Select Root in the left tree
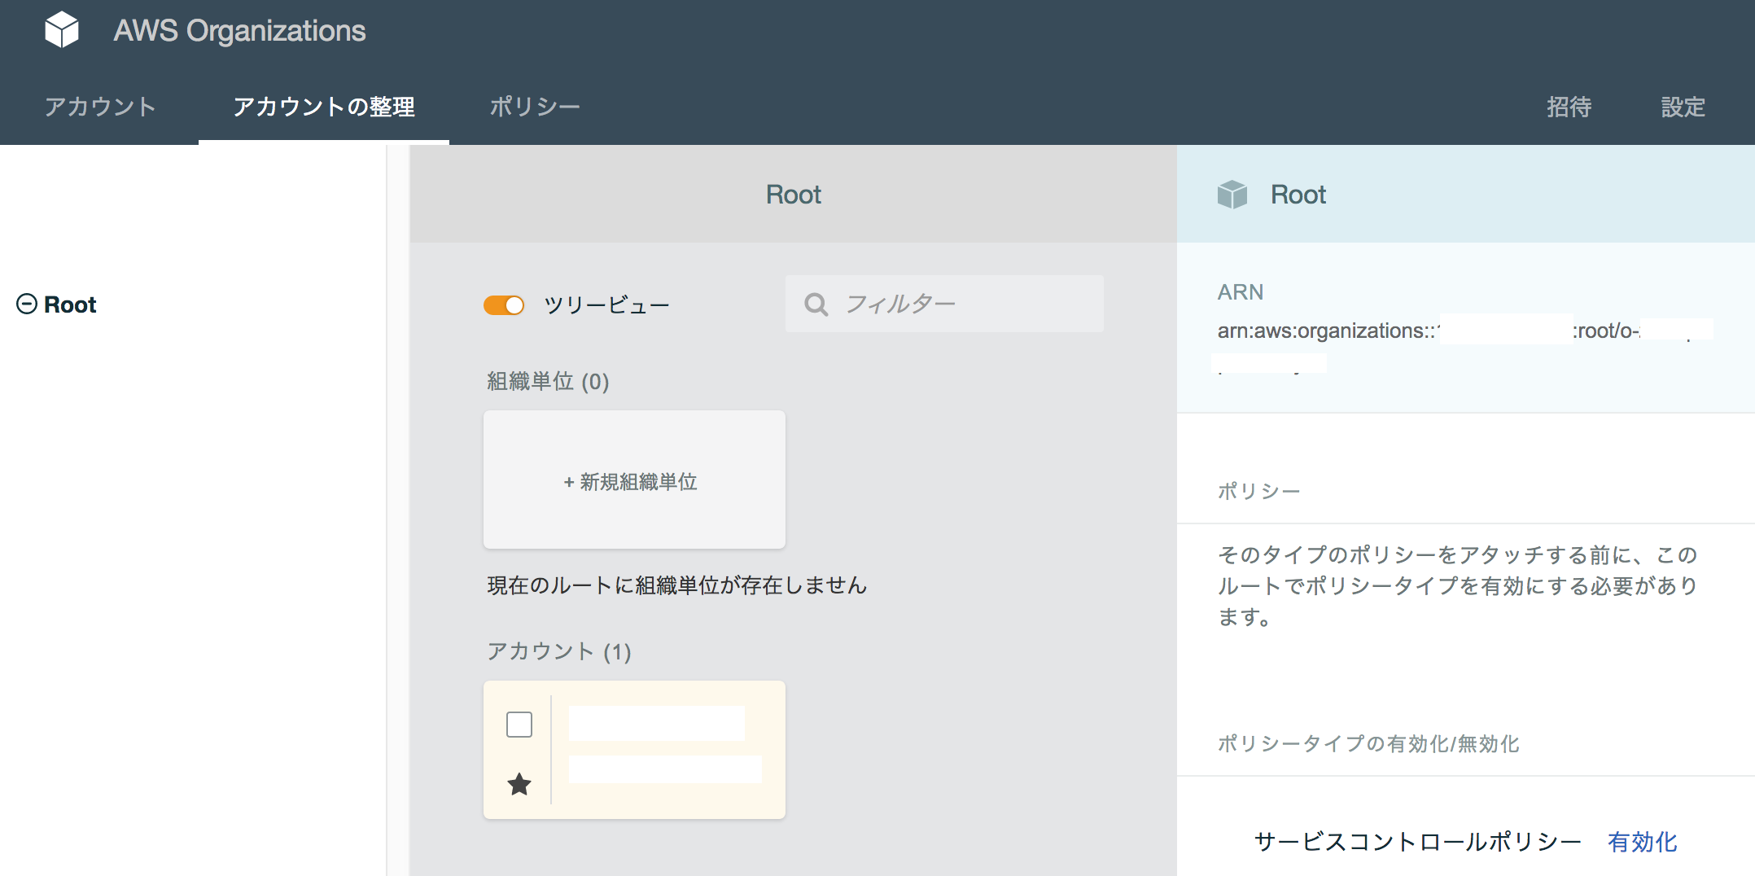 (x=70, y=304)
